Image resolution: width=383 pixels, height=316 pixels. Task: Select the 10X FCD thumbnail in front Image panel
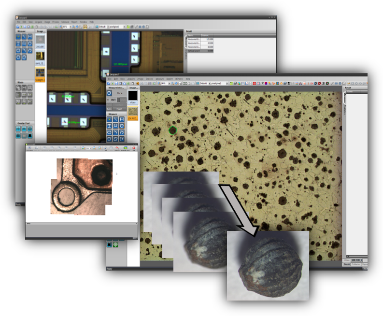point(133,113)
